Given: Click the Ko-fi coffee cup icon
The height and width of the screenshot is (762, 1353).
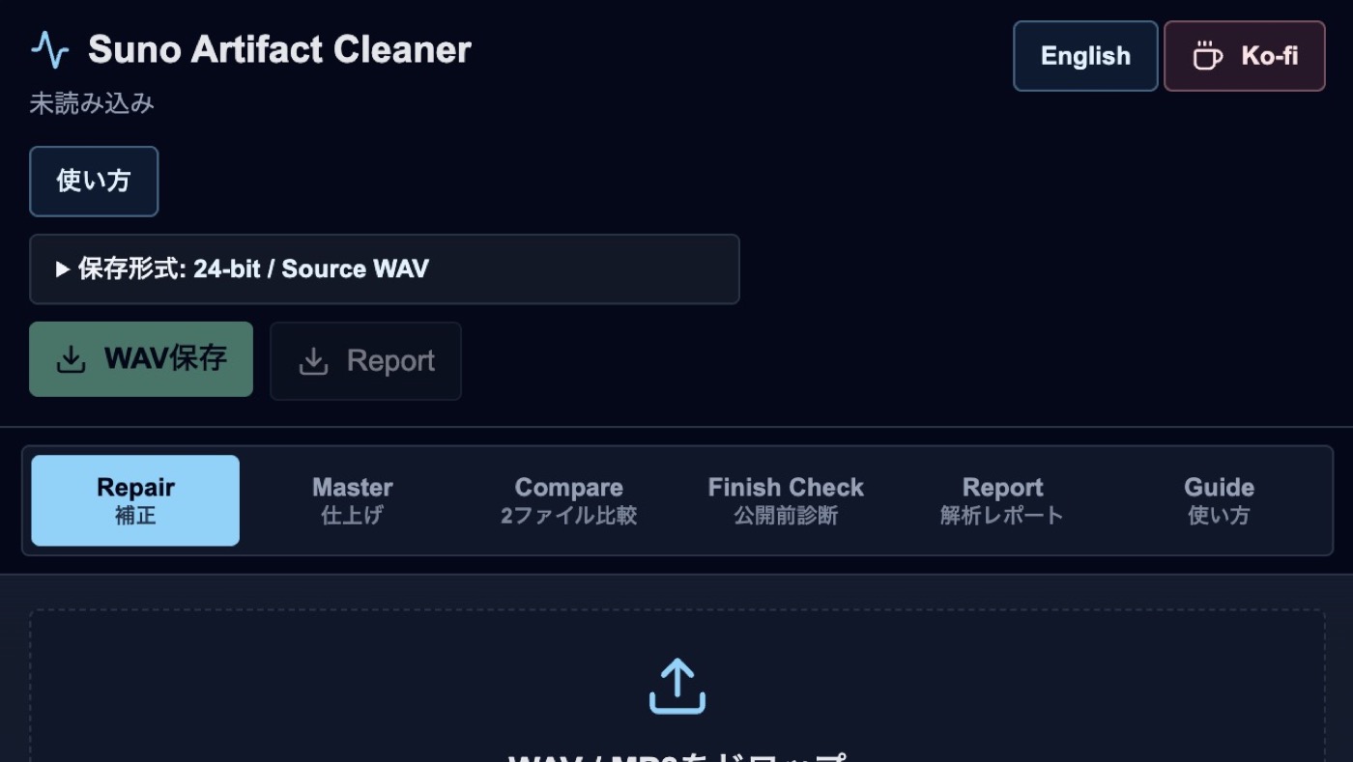Looking at the screenshot, I should [1206, 56].
